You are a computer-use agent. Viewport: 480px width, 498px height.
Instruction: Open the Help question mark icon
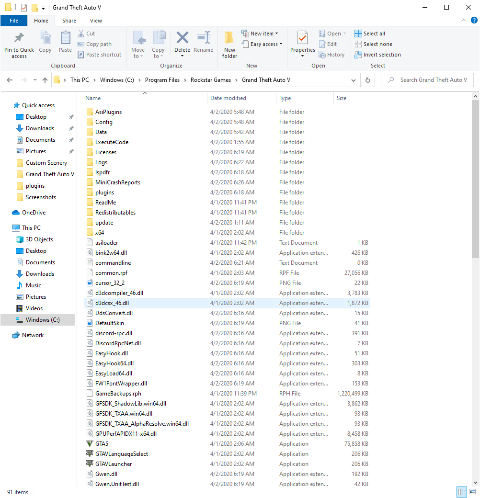(474, 20)
